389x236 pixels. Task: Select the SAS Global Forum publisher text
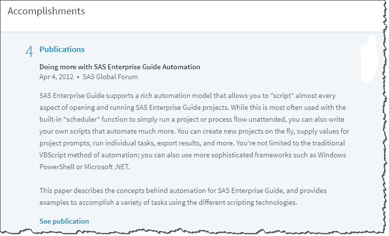[110, 77]
